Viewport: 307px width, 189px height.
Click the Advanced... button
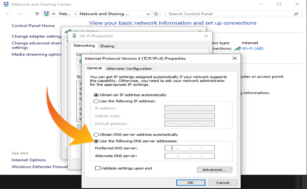[214, 170]
